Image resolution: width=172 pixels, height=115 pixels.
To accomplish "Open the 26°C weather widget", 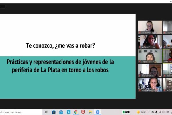I will pyautogui.click(x=141, y=112).
